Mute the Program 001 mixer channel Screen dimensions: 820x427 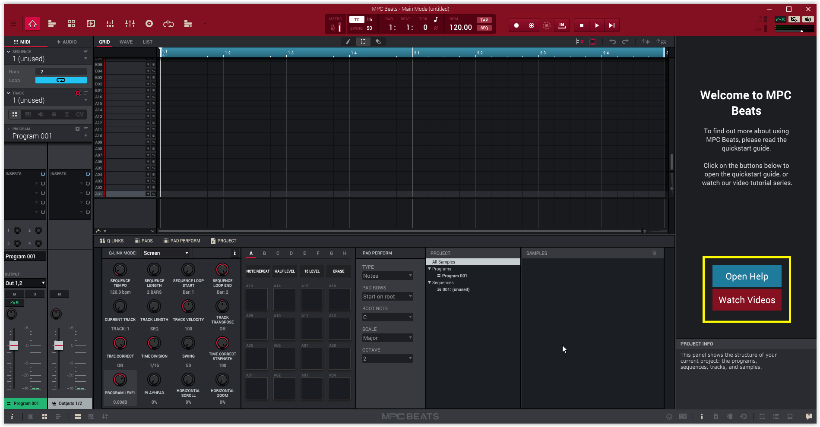(15, 294)
